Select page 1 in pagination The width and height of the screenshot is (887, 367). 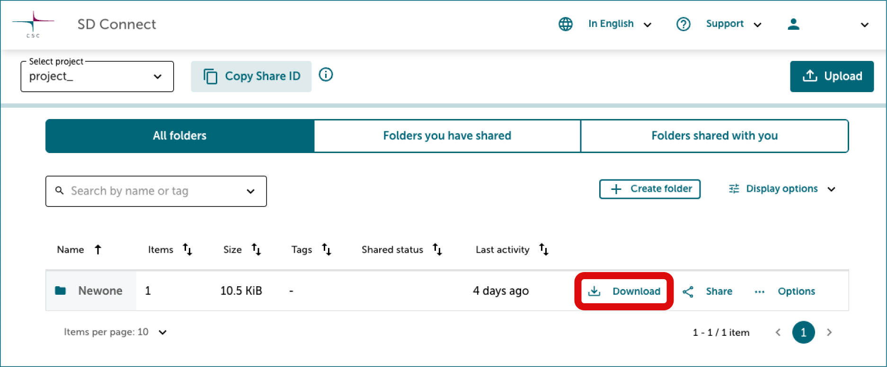click(803, 333)
